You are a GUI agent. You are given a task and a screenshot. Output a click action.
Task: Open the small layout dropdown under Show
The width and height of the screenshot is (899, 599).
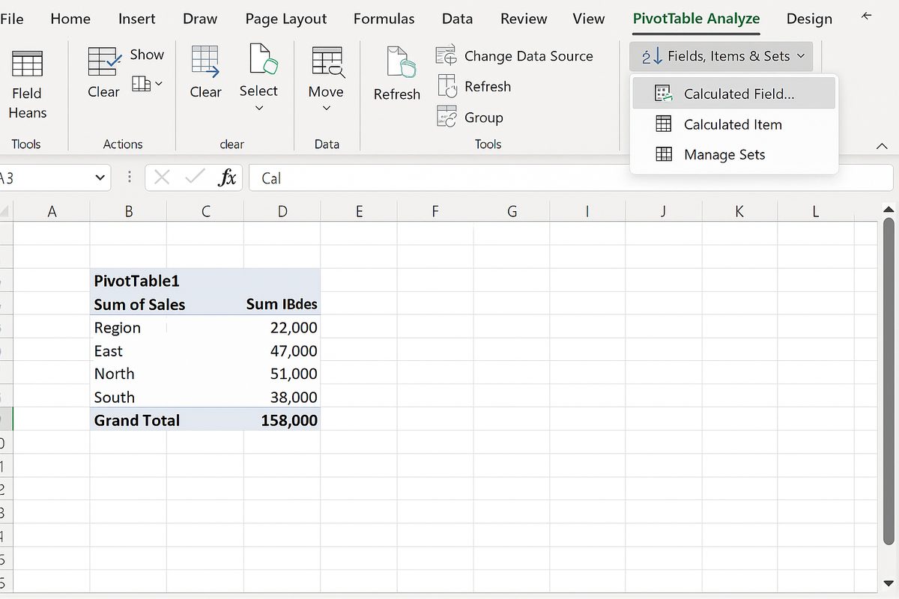(147, 84)
